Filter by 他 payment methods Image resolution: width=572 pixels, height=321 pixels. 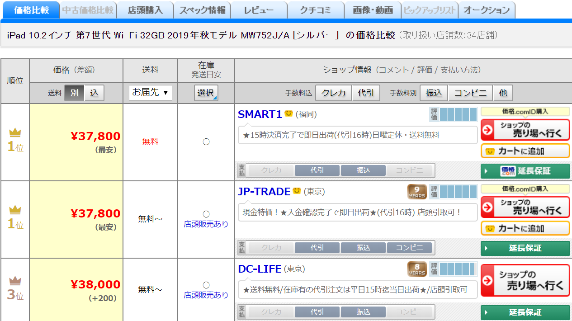click(x=503, y=93)
